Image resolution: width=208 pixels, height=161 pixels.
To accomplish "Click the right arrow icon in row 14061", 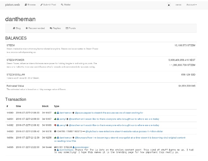I will pyautogui.click(x=67, y=119).
